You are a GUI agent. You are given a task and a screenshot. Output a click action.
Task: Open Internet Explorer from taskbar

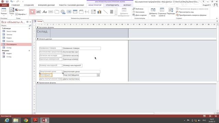pyautogui.click(x=7, y=120)
